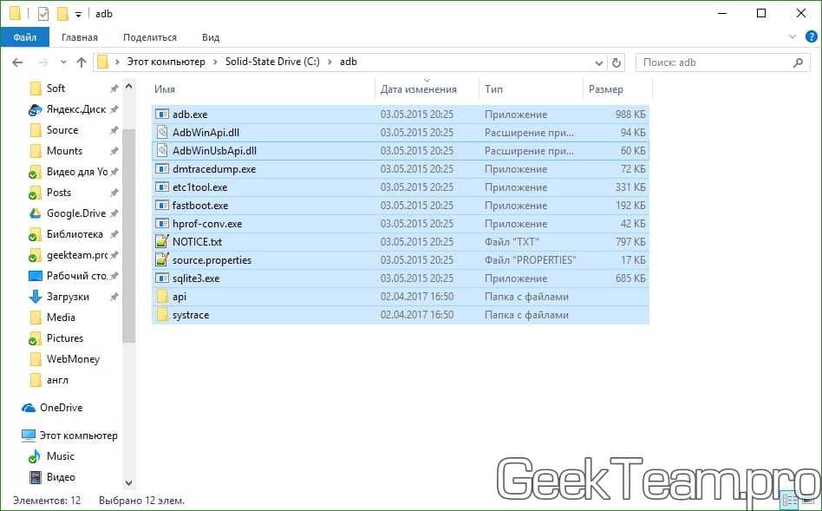Click the NOTICE.txt file icon
This screenshot has height=511, width=822.
coord(162,242)
